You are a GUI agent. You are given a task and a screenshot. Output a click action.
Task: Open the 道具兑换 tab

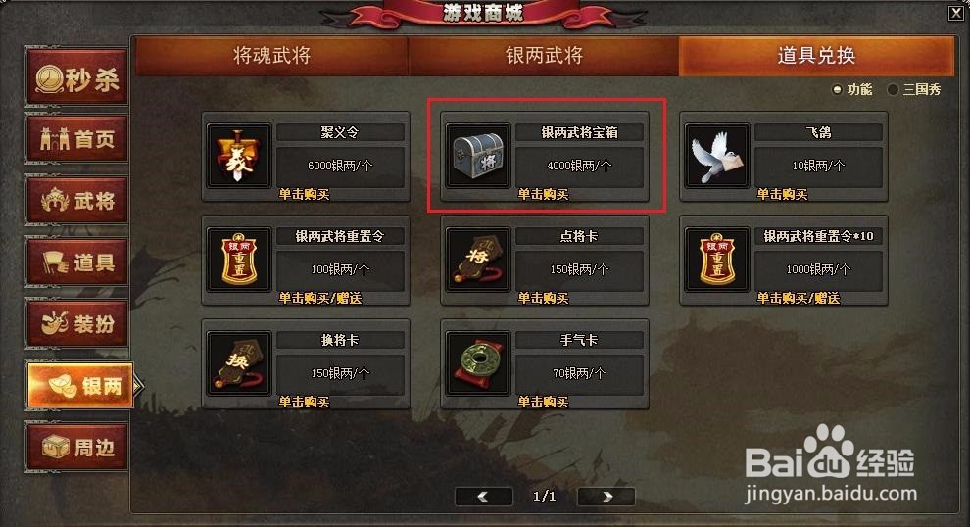(x=816, y=56)
